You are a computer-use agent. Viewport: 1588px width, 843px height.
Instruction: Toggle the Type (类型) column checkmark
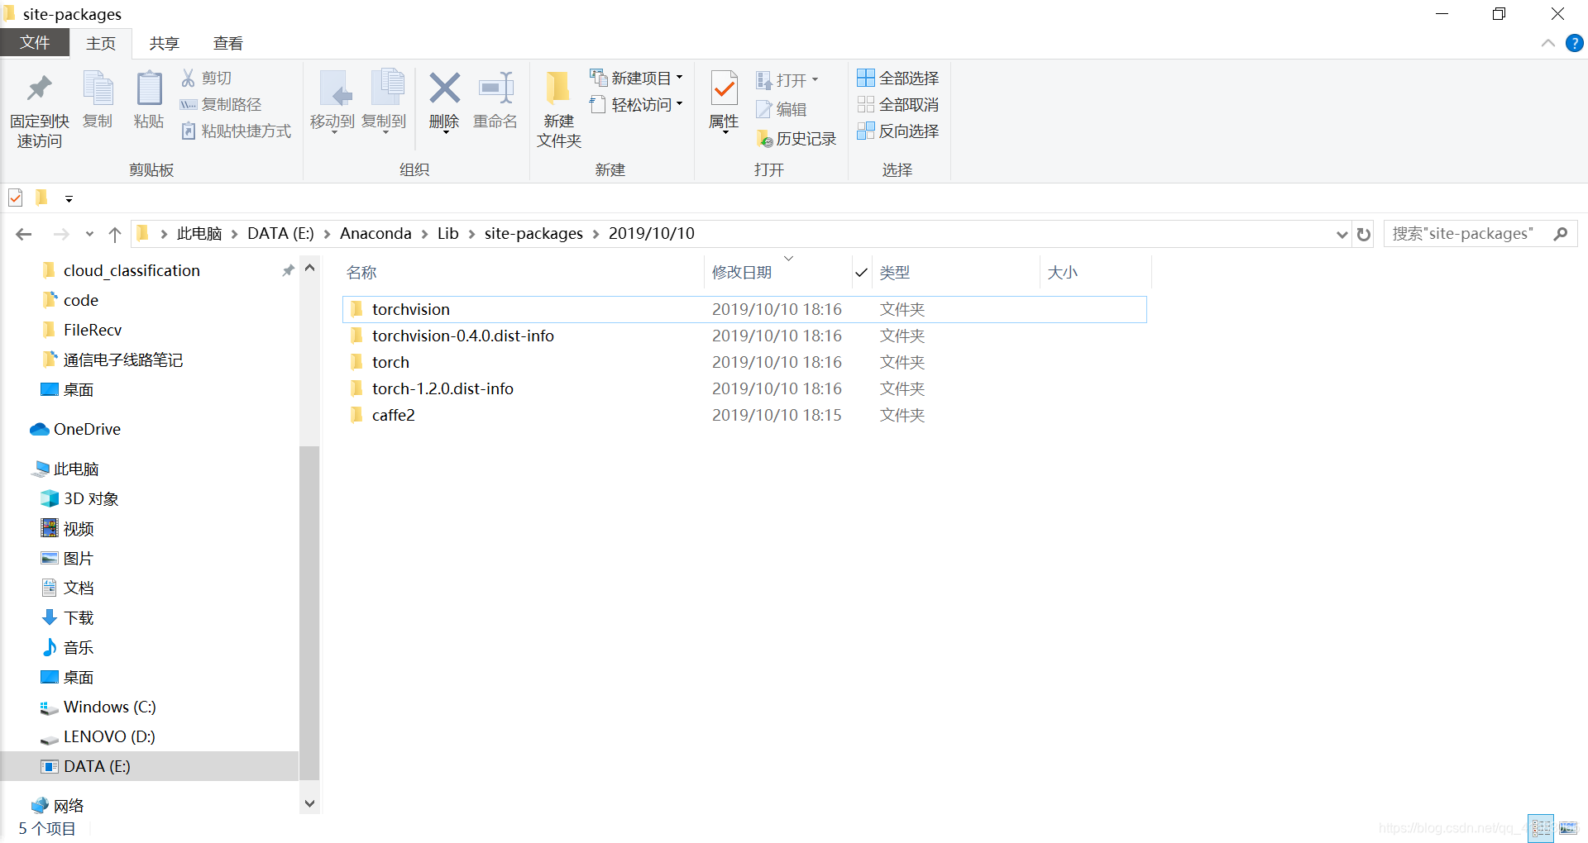pos(861,272)
